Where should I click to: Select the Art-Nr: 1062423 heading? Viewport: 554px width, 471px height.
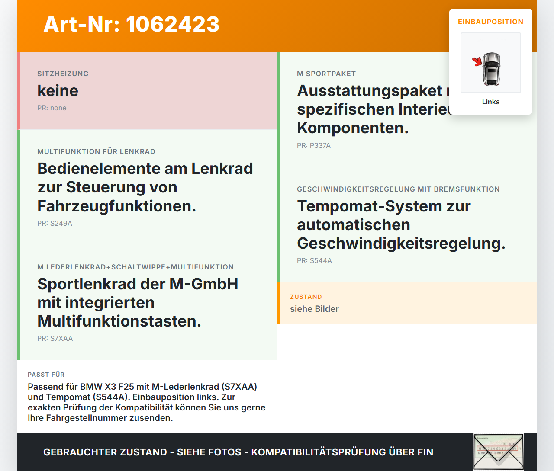pos(132,24)
